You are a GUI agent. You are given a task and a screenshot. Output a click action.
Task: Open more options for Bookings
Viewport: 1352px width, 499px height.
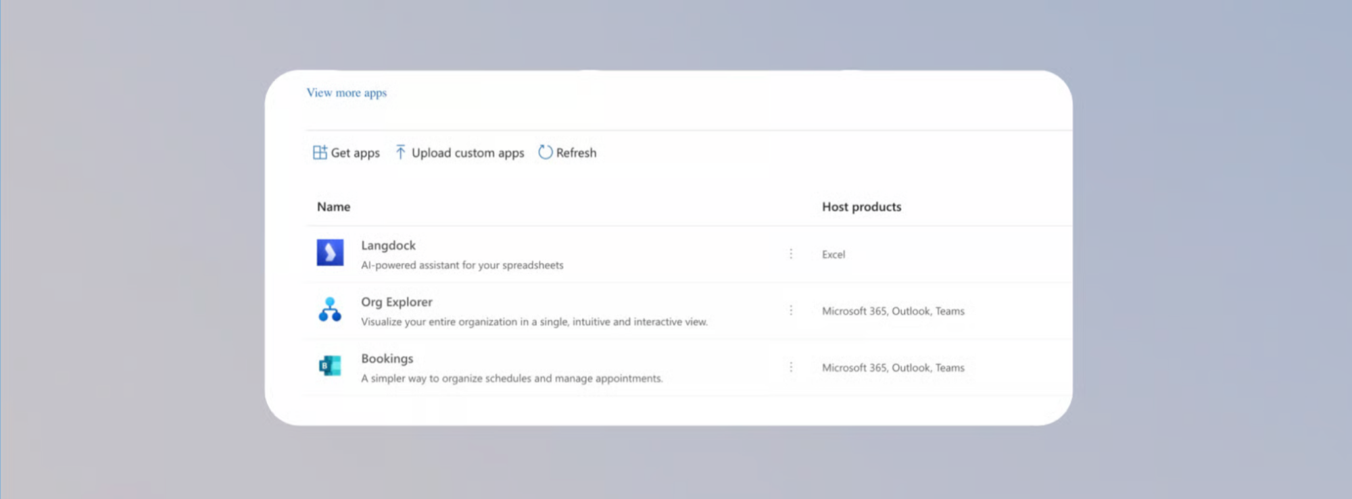tap(791, 367)
